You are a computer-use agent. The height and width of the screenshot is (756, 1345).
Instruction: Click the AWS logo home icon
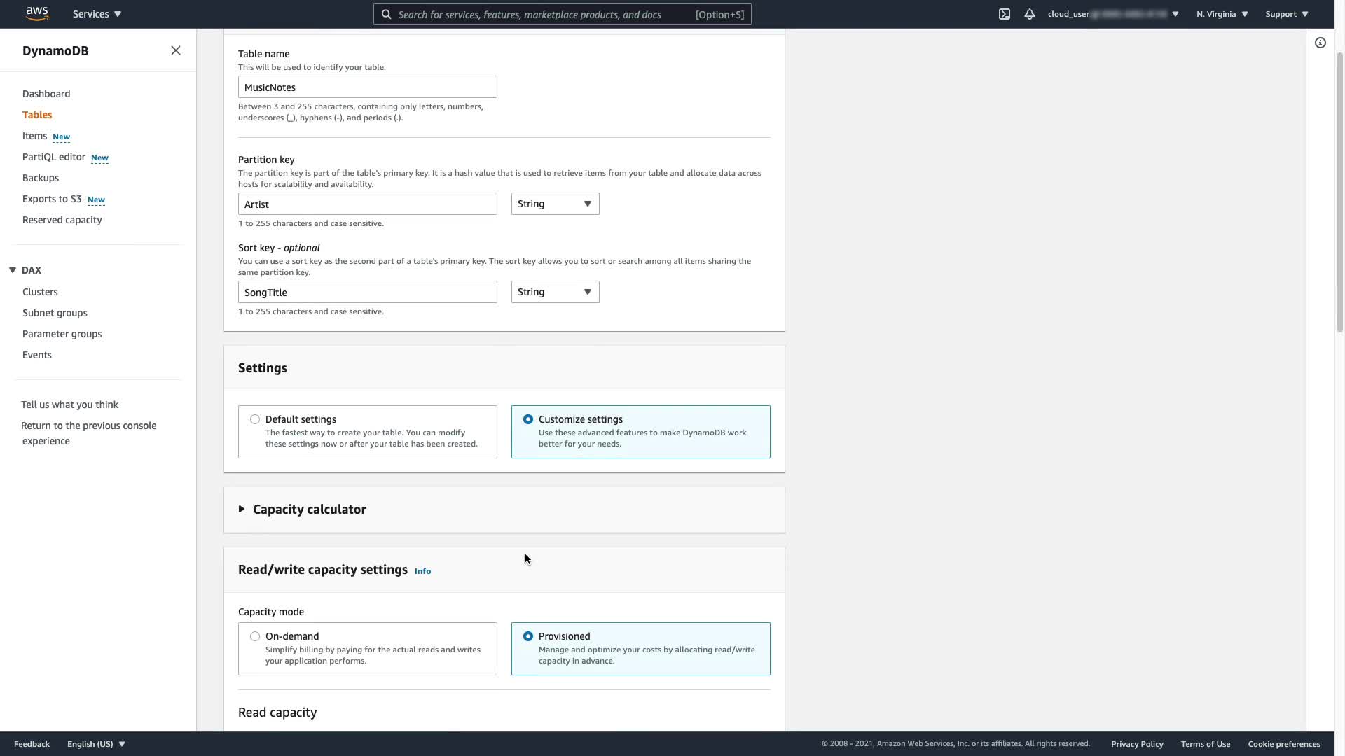pos(36,13)
